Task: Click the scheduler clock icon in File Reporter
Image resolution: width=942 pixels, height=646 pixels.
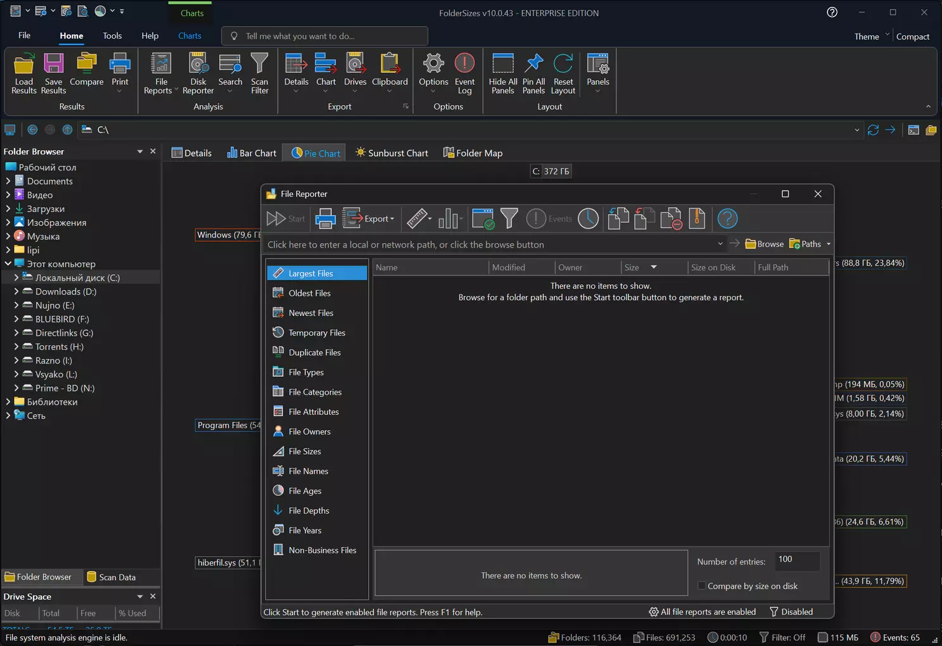Action: click(588, 218)
